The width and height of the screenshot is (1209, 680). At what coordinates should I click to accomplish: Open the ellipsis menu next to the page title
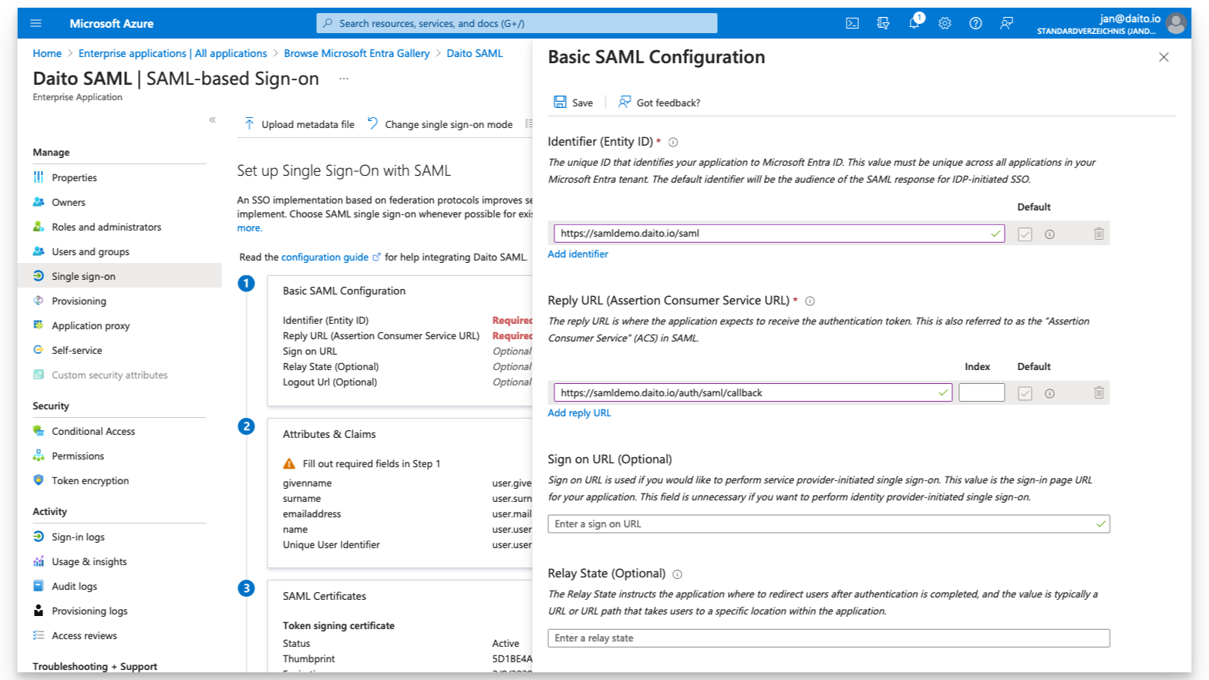(x=344, y=79)
